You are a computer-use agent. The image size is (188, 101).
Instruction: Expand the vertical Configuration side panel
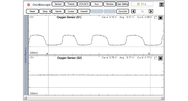pos(26,55)
